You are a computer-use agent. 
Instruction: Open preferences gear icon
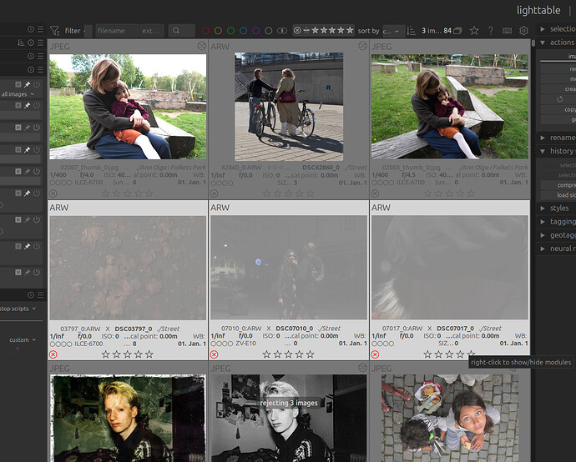tap(524, 31)
